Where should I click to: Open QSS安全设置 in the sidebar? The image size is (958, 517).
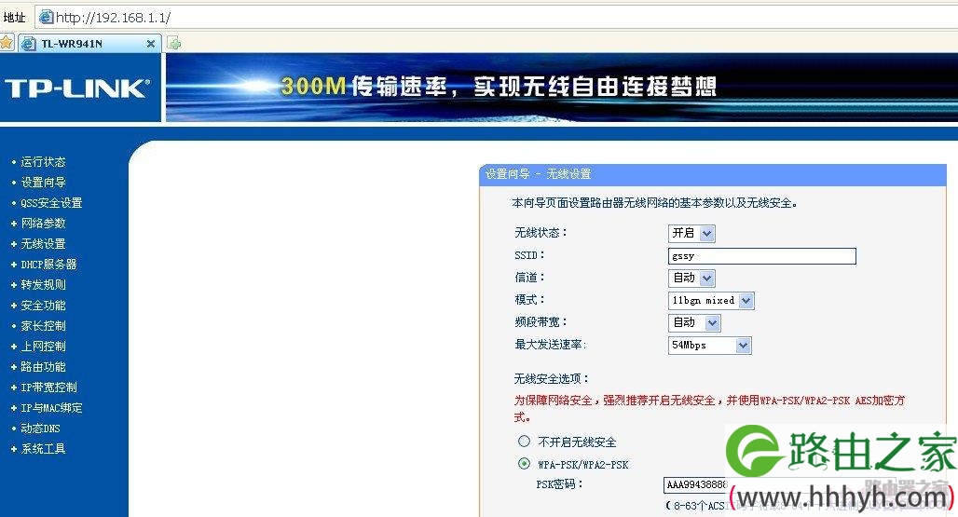coord(51,203)
